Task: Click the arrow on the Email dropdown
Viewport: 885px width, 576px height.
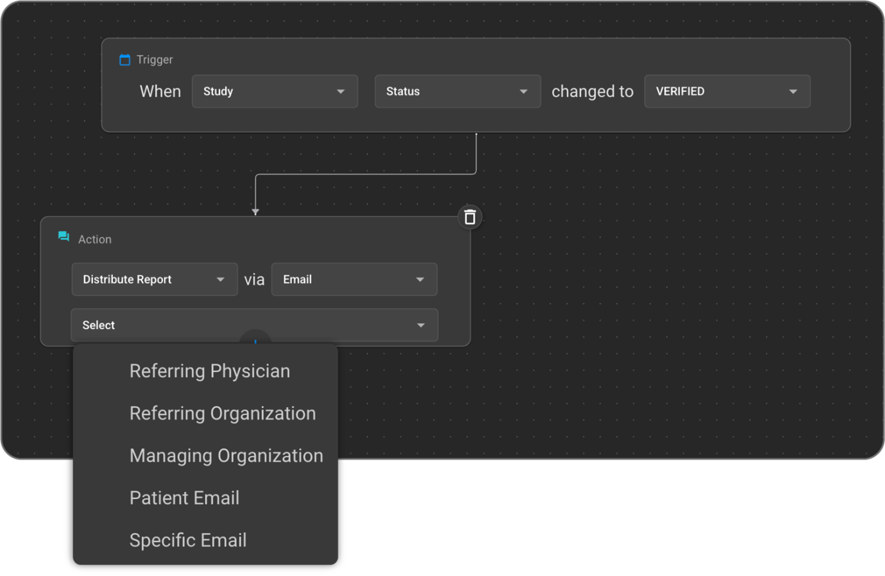Action: [x=420, y=280]
